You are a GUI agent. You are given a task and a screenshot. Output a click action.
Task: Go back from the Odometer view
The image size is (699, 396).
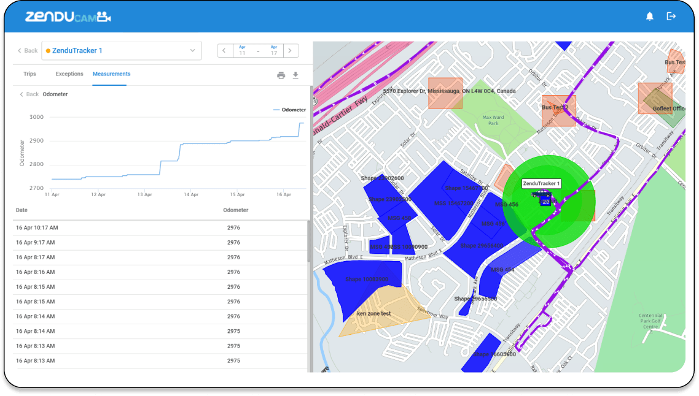(x=29, y=94)
